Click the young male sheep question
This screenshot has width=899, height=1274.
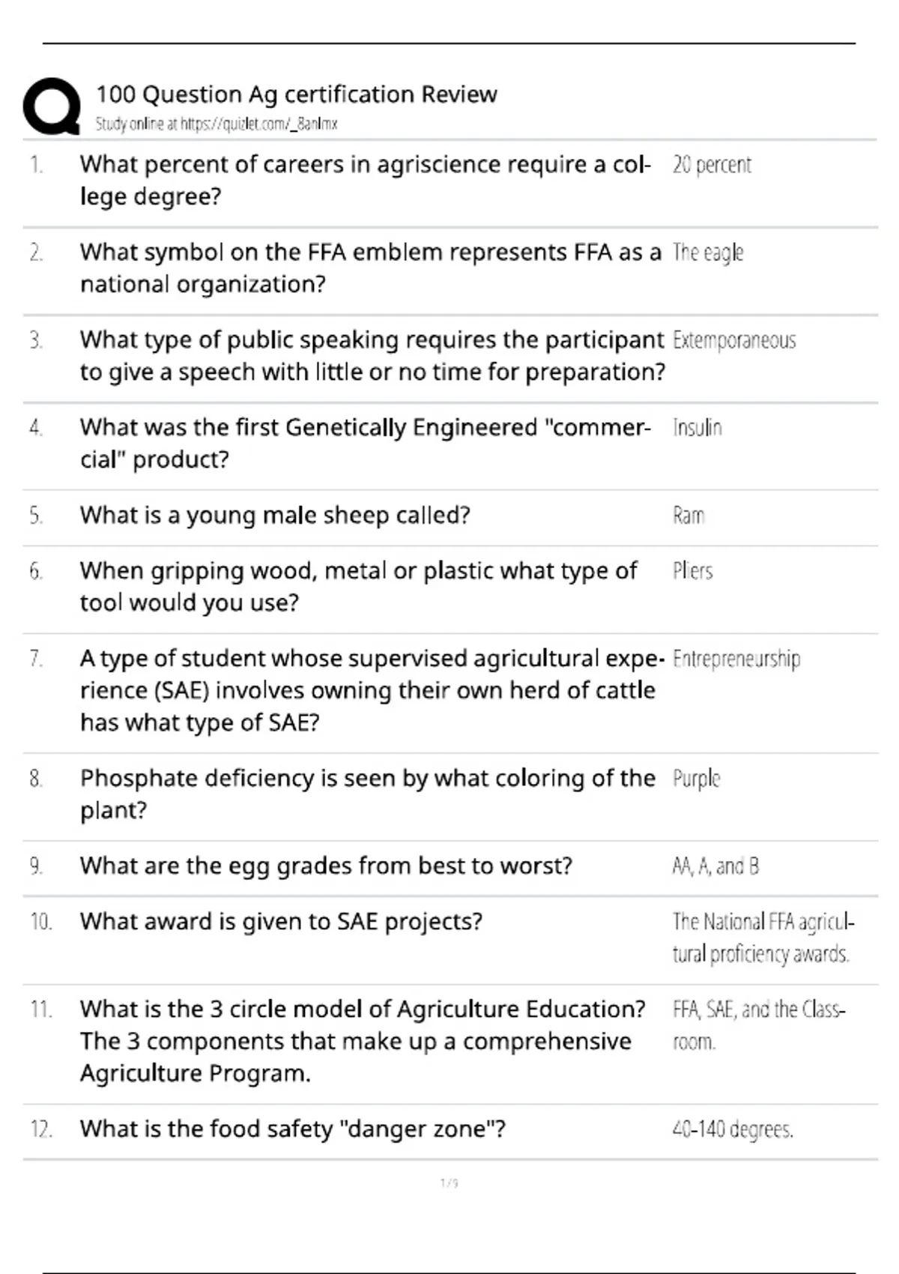(x=275, y=516)
